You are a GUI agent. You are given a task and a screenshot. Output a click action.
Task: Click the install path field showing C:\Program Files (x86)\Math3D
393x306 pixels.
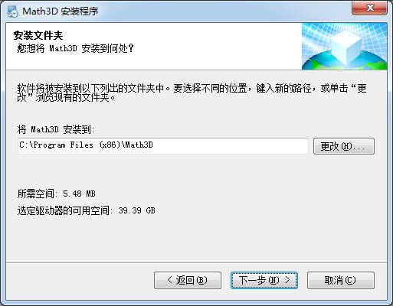163,146
